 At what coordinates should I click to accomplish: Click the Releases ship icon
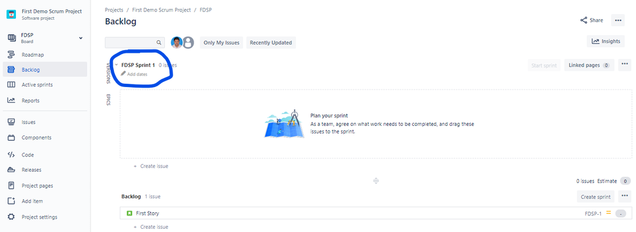(x=11, y=170)
